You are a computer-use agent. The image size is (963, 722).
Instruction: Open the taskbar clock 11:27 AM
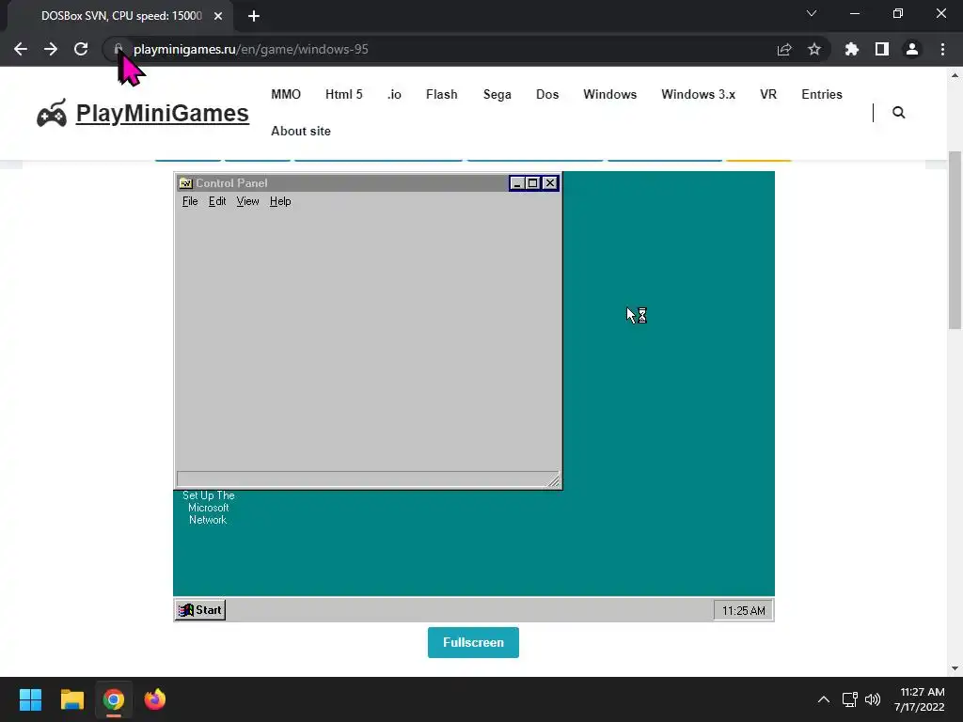tap(920, 699)
